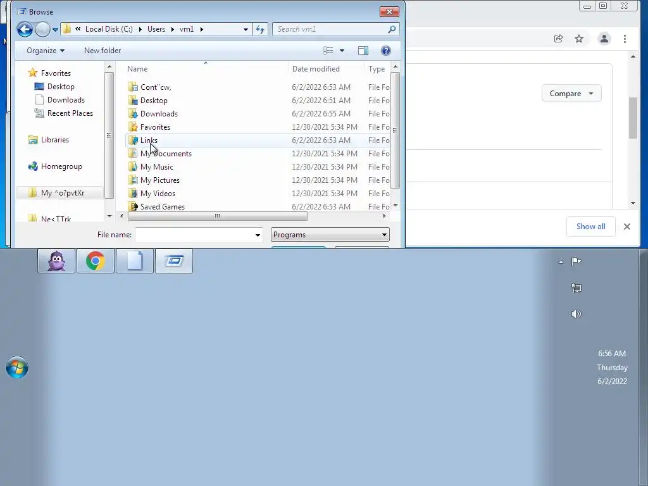Click the Forward arrow in Browse dialog
648x486 pixels.
click(42, 29)
